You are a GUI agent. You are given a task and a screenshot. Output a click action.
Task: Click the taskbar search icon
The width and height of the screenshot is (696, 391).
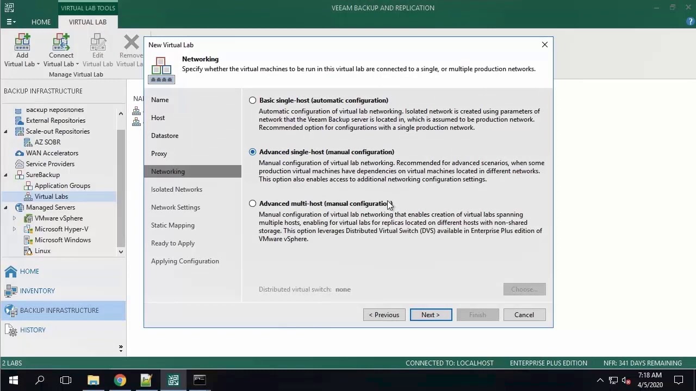tap(39, 380)
